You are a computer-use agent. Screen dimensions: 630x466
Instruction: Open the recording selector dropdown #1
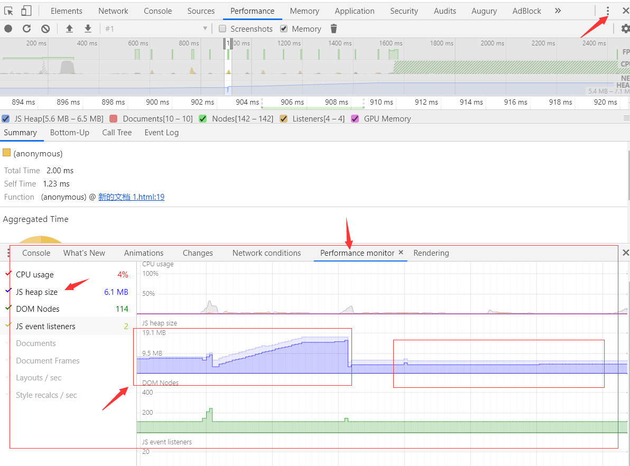click(x=156, y=29)
